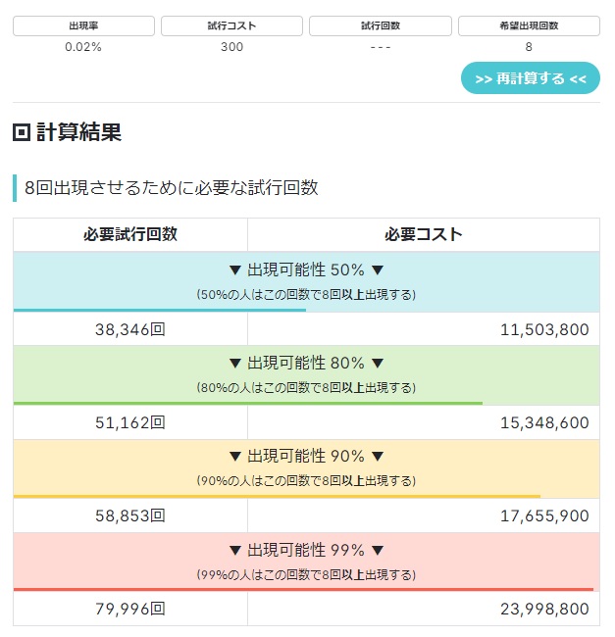Click the right ▼ after 出現可能性 99%
The width and height of the screenshot is (615, 637).
[378, 550]
